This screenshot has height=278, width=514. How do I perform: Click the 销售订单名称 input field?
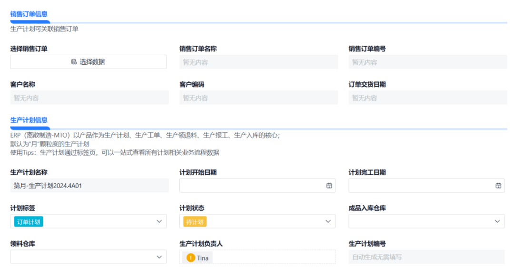coord(258,62)
